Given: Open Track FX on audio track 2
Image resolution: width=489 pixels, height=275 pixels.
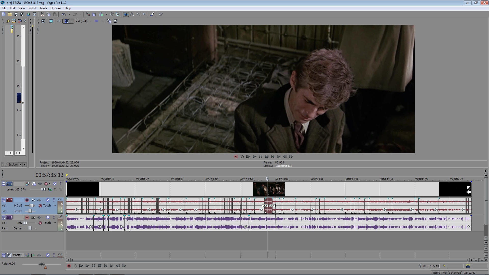Looking at the screenshot, I should click(39, 200).
